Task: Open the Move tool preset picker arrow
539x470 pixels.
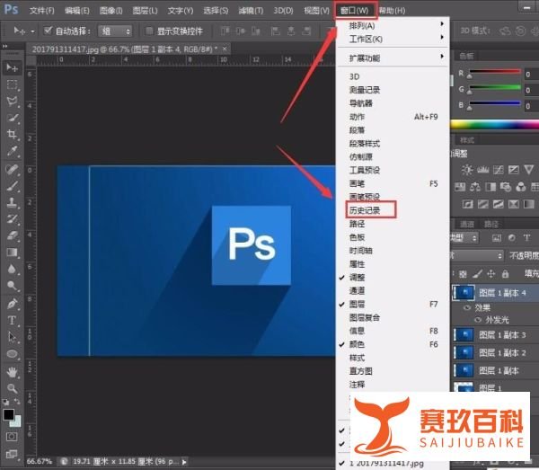Action: [32, 31]
